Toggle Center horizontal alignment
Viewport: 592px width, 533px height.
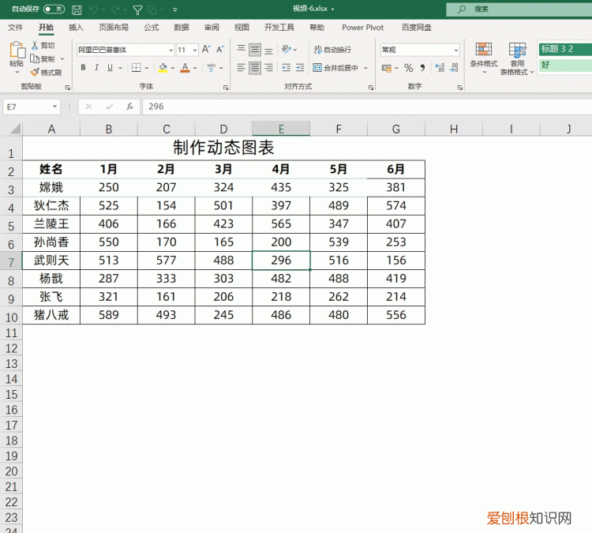click(x=255, y=68)
